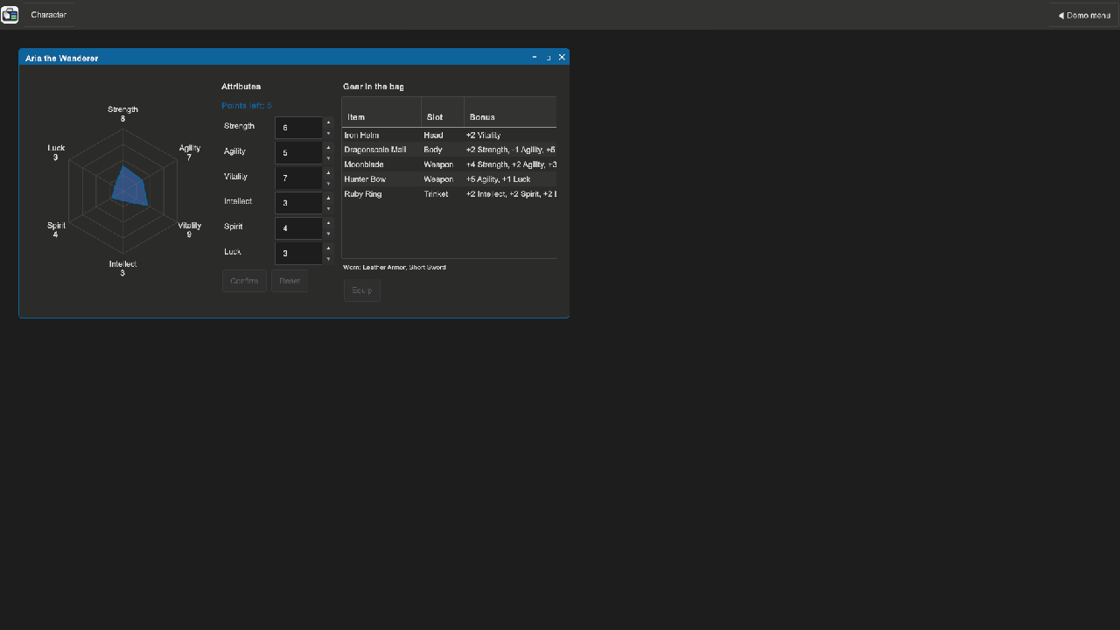This screenshot has width=1120, height=630.
Task: Maximize the Aria the Wanderer window
Action: 549,57
